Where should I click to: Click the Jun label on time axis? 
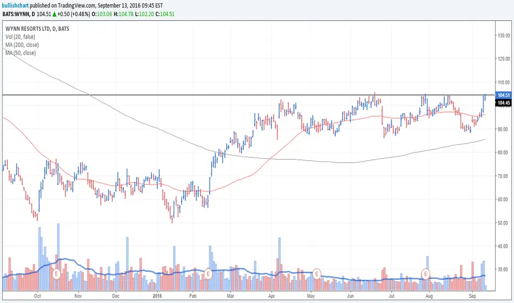point(350,296)
